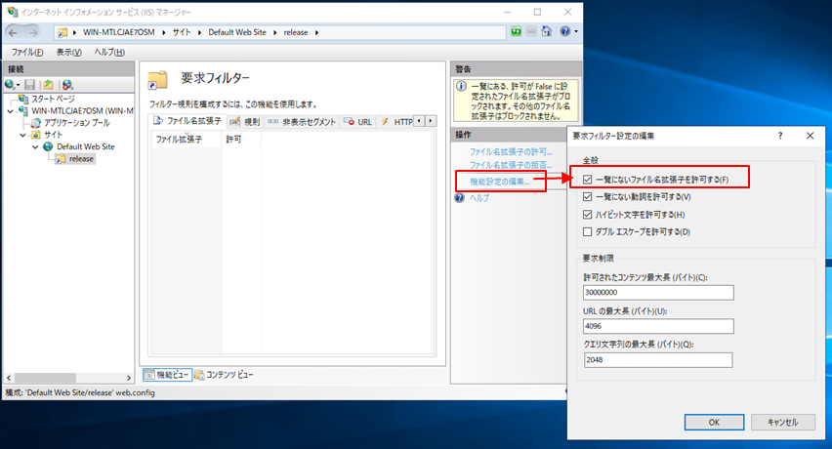
Task: Click the max content length field
Action: pyautogui.click(x=658, y=293)
